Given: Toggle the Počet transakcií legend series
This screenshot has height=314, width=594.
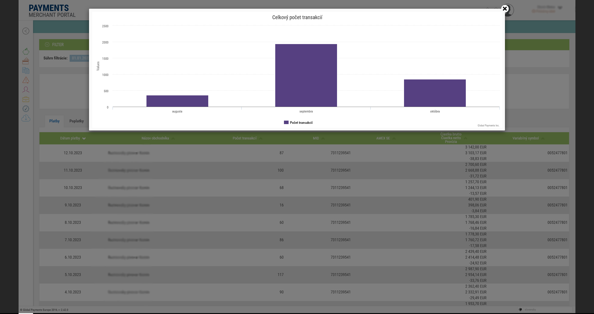Looking at the screenshot, I should pos(298,123).
